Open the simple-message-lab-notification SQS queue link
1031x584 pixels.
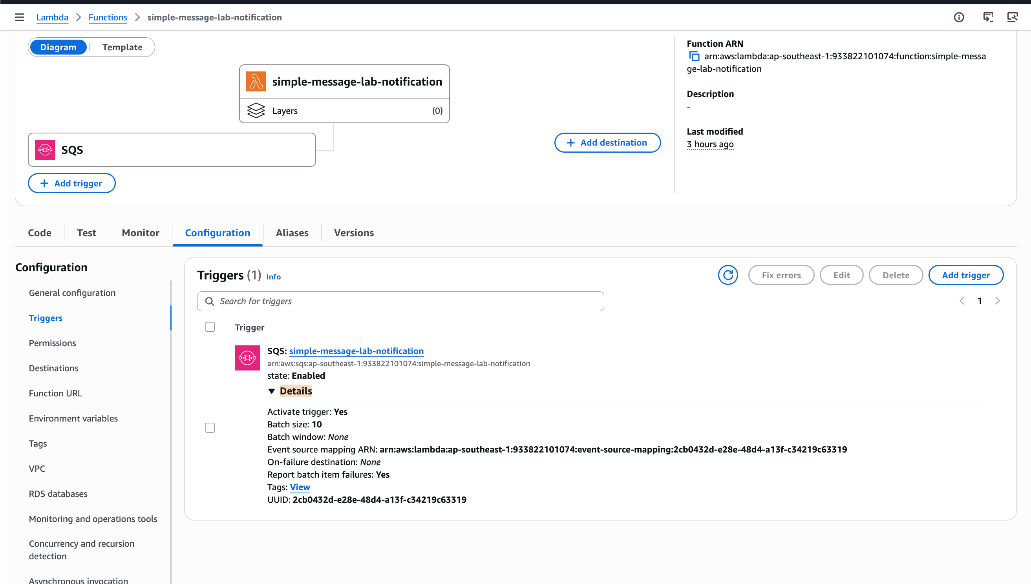[x=356, y=351]
